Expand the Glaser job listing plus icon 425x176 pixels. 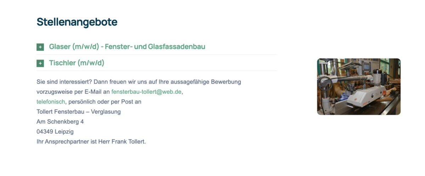coord(40,47)
